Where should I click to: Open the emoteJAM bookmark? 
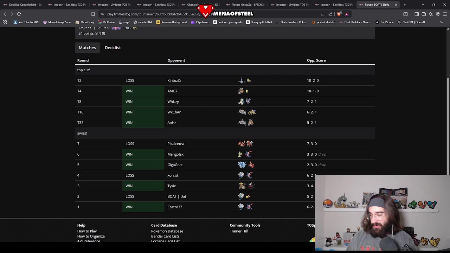tap(143, 22)
